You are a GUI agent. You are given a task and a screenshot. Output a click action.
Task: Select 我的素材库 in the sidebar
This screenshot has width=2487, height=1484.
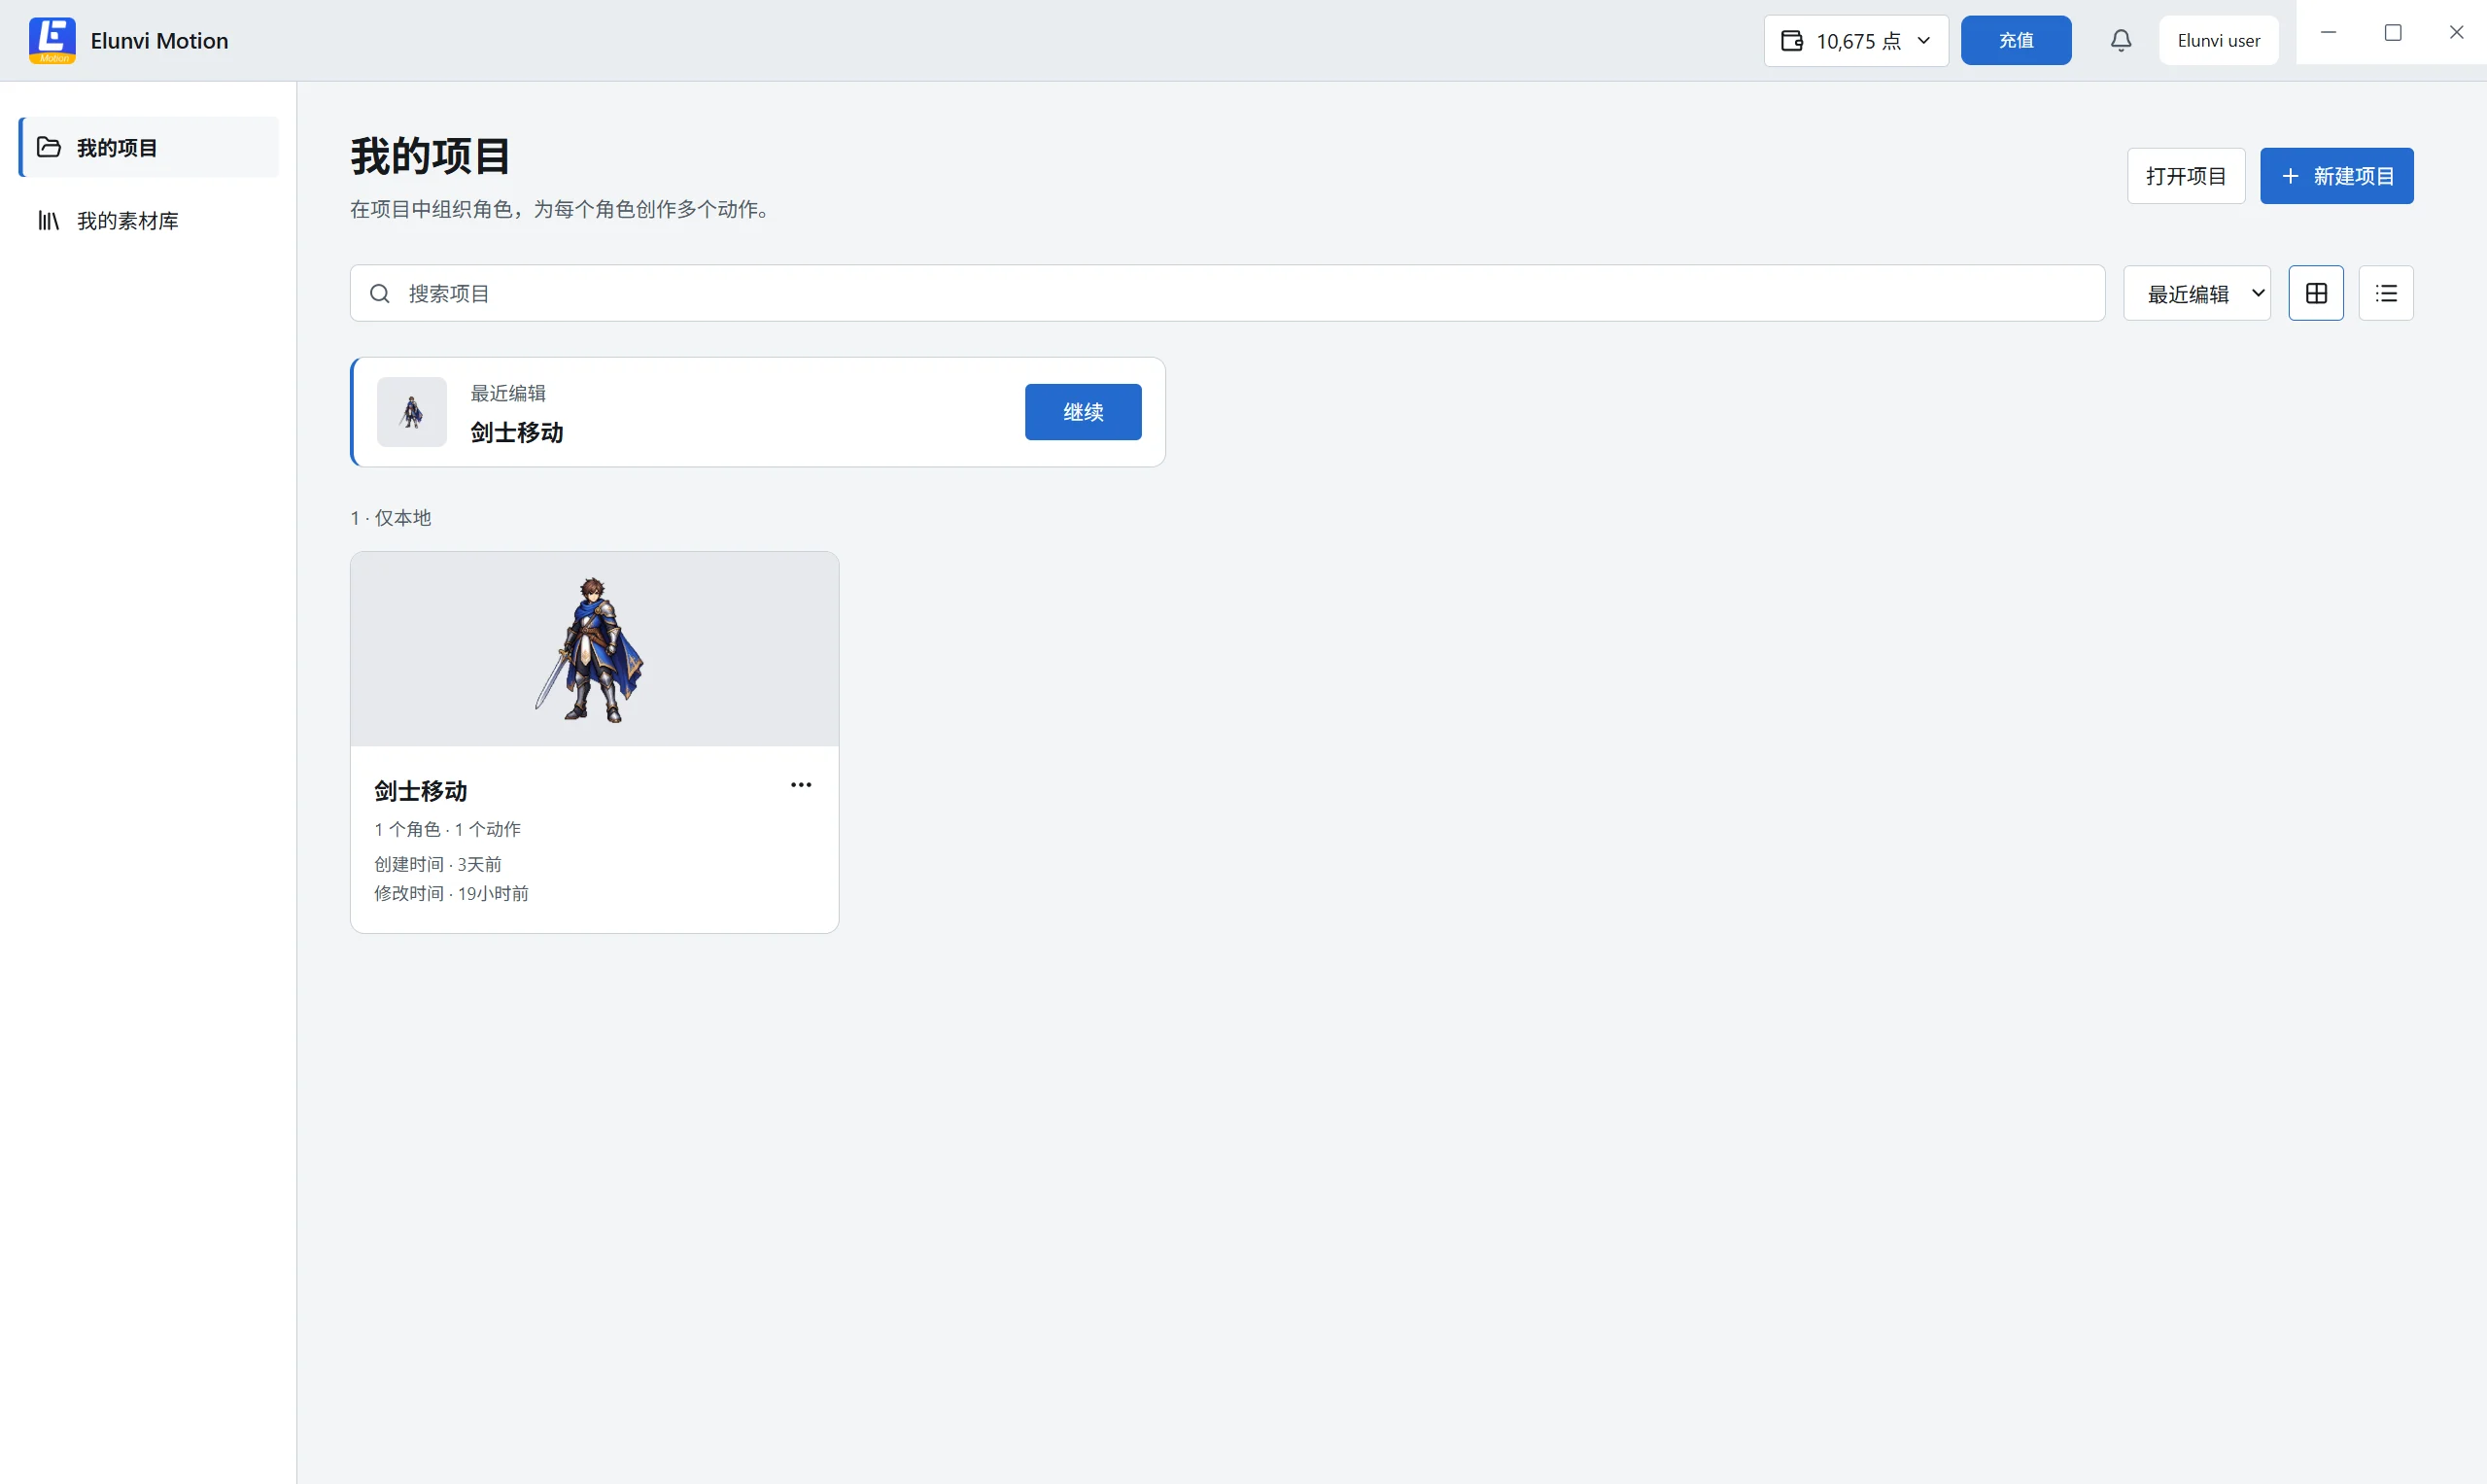pos(149,220)
